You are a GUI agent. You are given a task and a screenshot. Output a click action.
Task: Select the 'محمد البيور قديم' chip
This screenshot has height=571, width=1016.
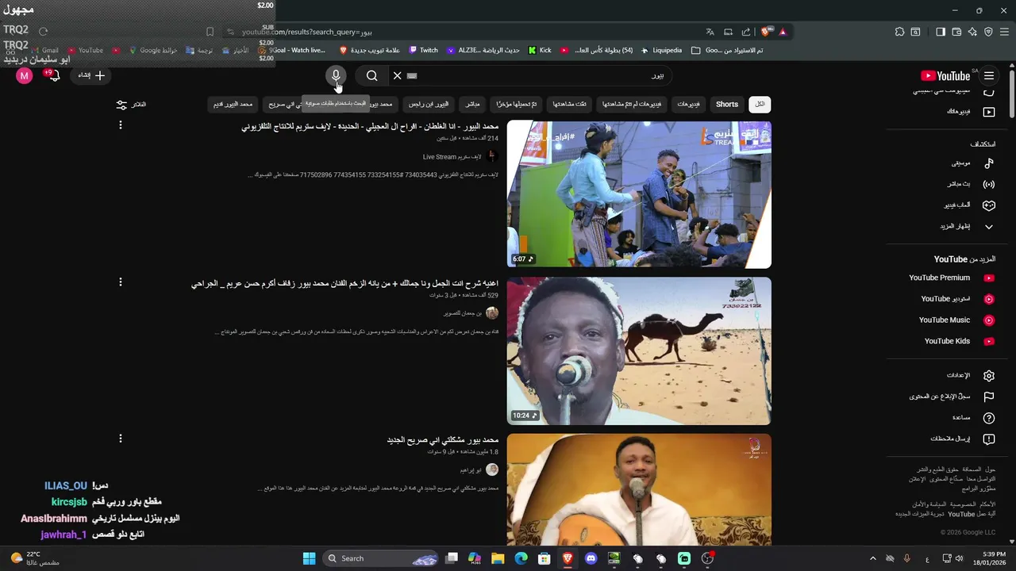pos(233,105)
